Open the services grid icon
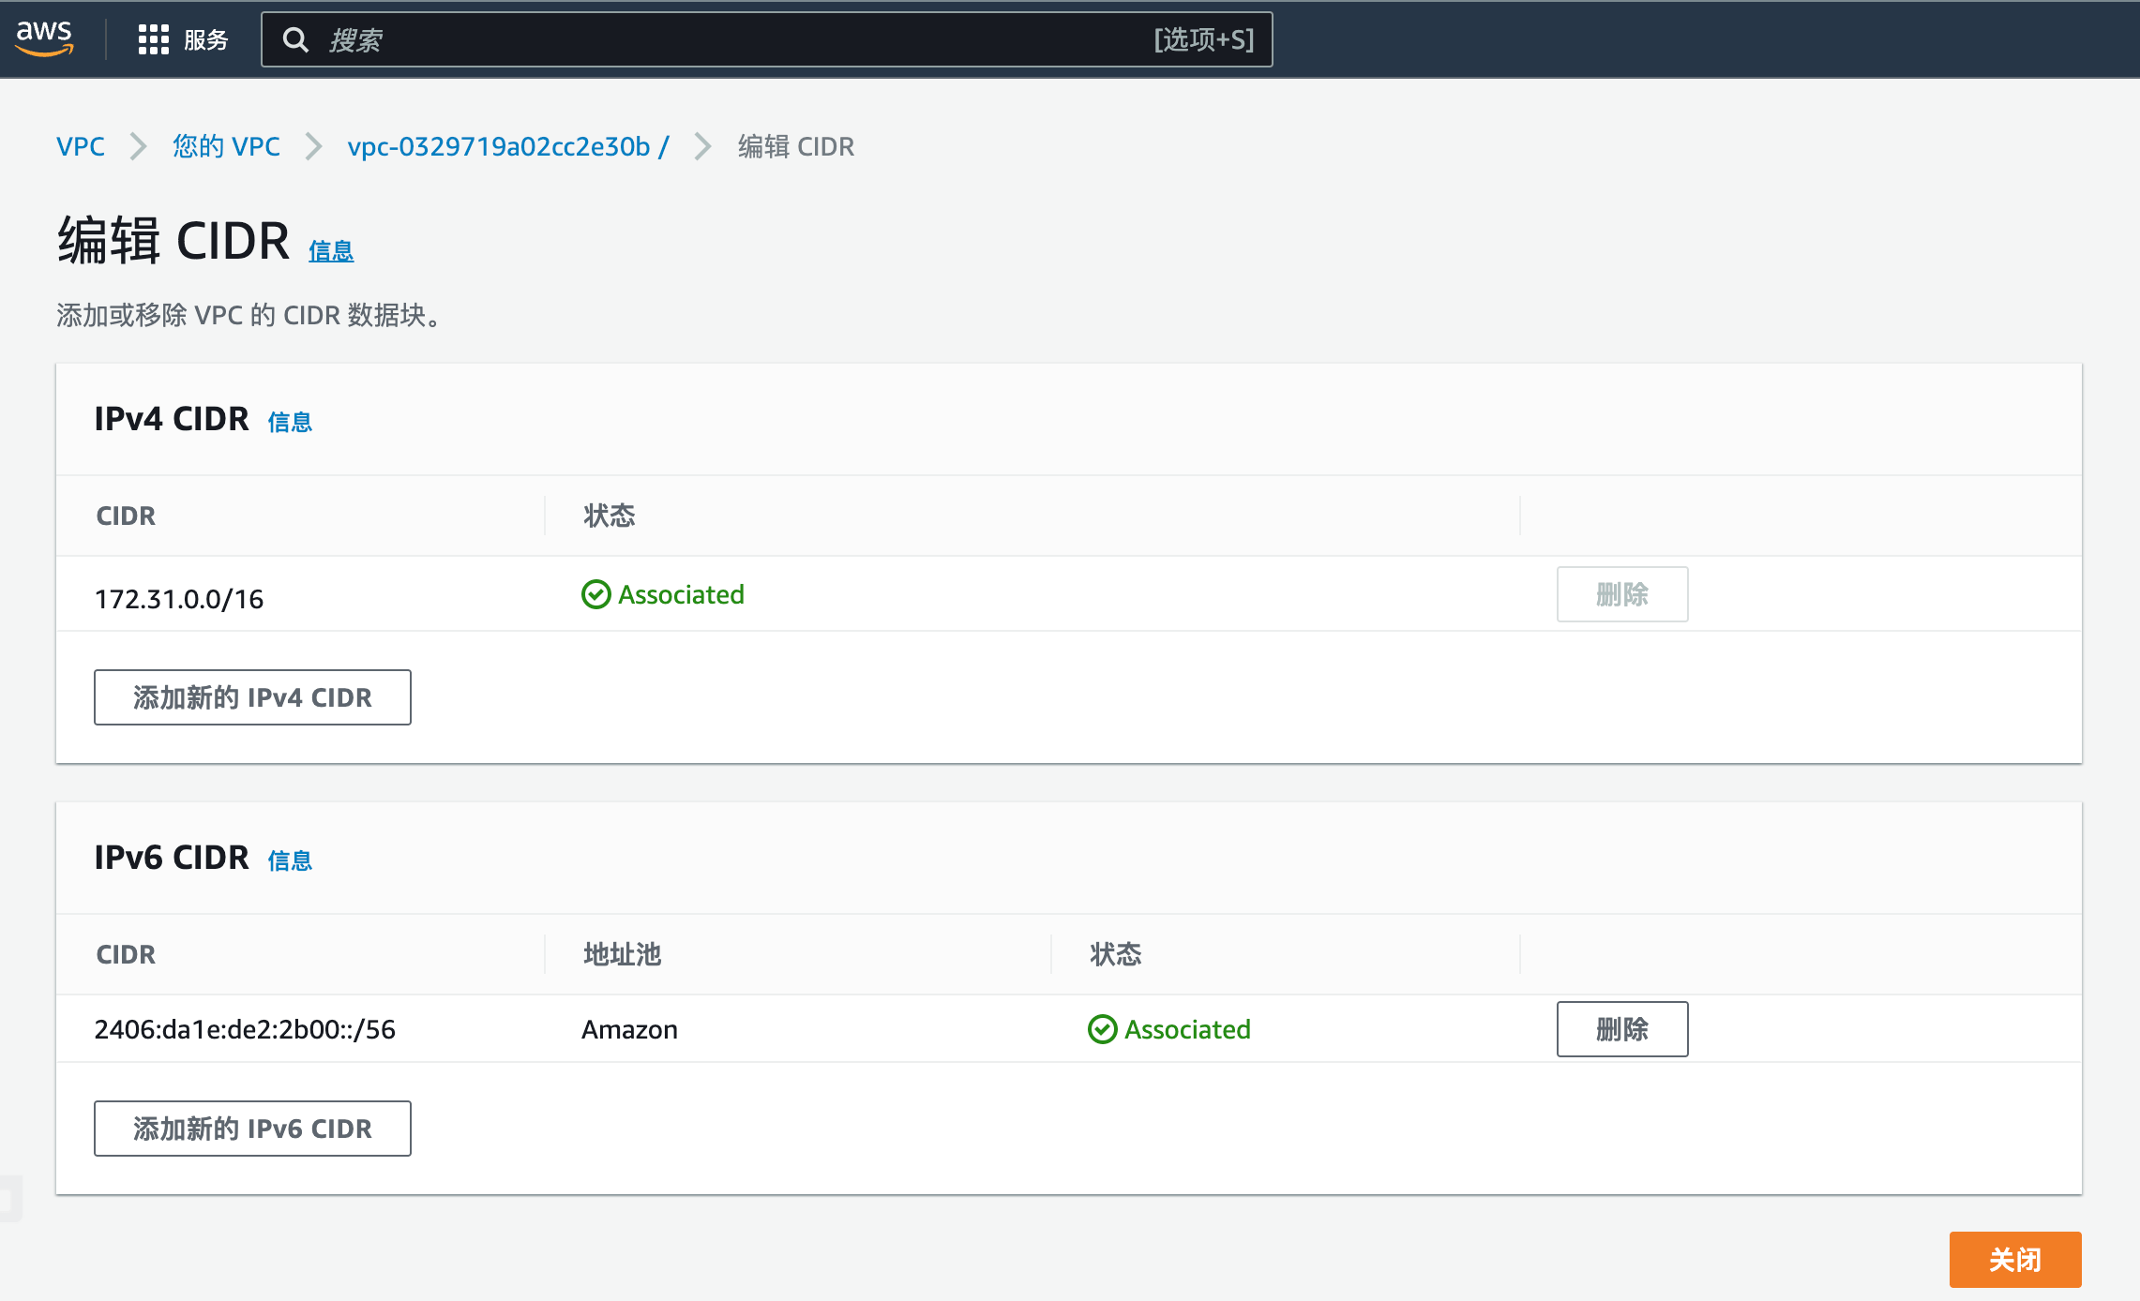 153,39
